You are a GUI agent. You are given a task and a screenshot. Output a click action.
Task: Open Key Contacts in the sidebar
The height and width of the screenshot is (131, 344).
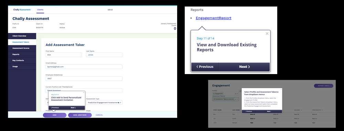pos(22,60)
